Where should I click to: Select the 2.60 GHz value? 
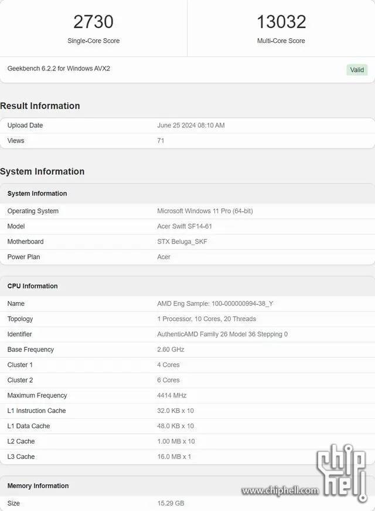coord(171,350)
